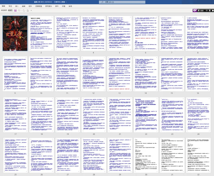The image size is (214, 176).
Task: Select page 3 thumbnail
Action: (x=67, y=33)
